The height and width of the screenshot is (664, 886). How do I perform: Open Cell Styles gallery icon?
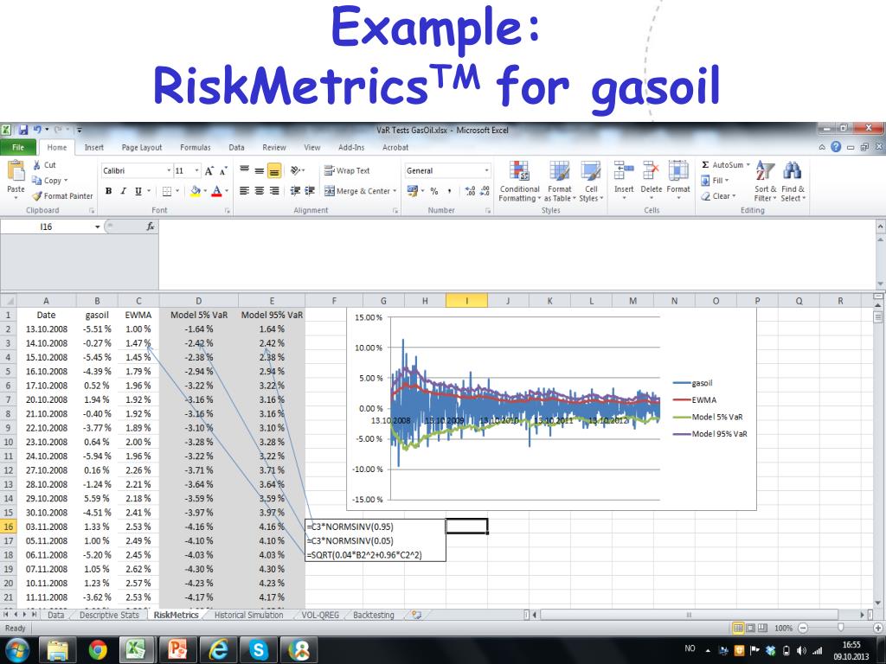590,170
